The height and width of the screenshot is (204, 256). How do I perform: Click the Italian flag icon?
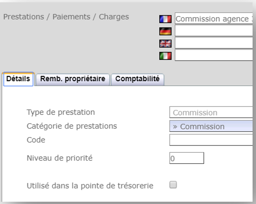165,56
